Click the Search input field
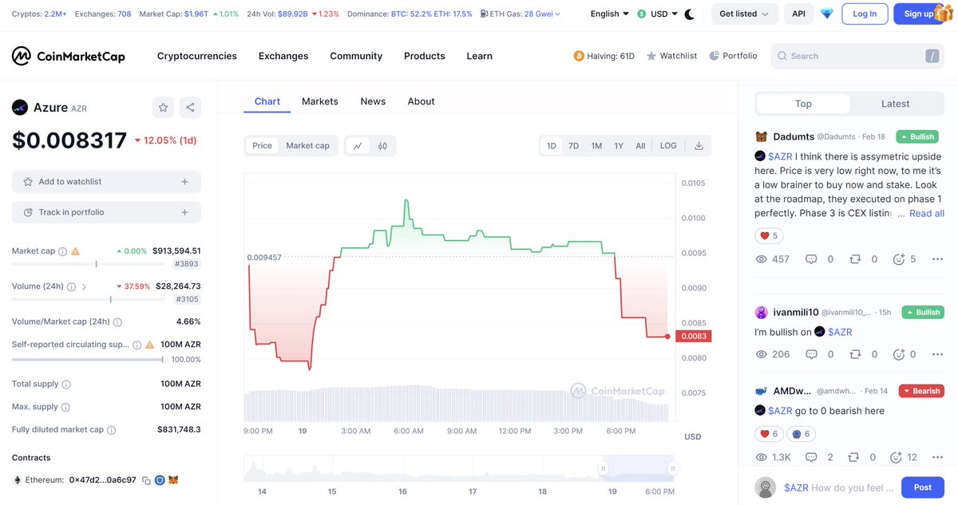958x505 pixels. point(858,56)
